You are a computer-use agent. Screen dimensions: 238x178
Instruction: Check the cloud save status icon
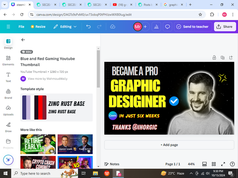pos(113,27)
